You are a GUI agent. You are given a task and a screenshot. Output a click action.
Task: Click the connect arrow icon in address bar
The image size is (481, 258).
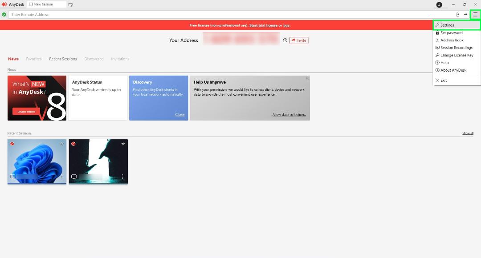pos(465,14)
